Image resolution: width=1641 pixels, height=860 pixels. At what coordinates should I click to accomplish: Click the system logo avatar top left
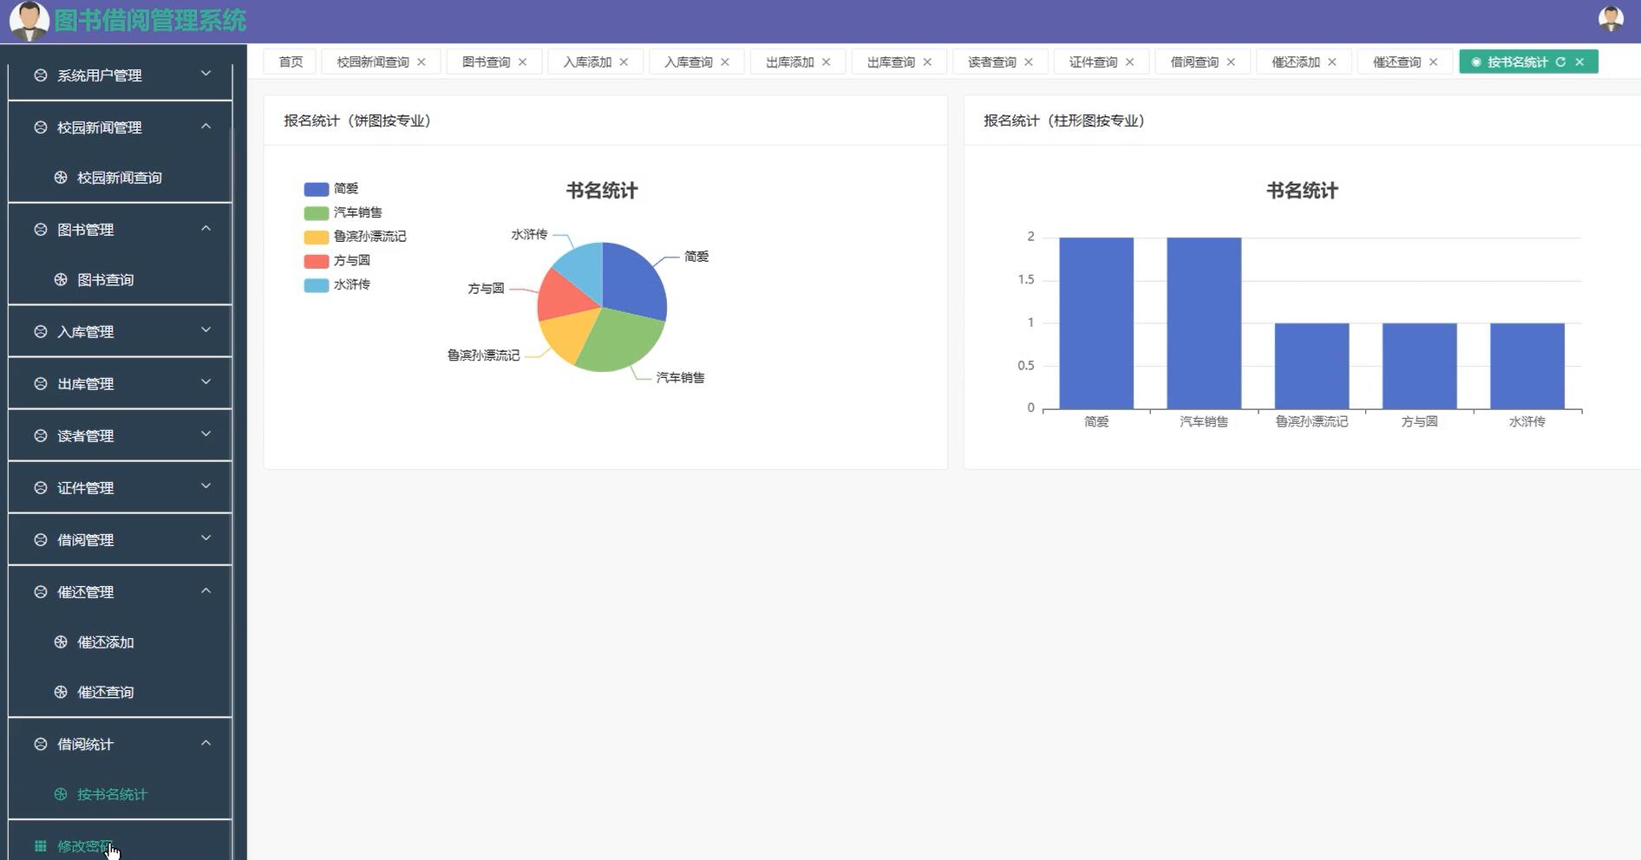pos(29,18)
